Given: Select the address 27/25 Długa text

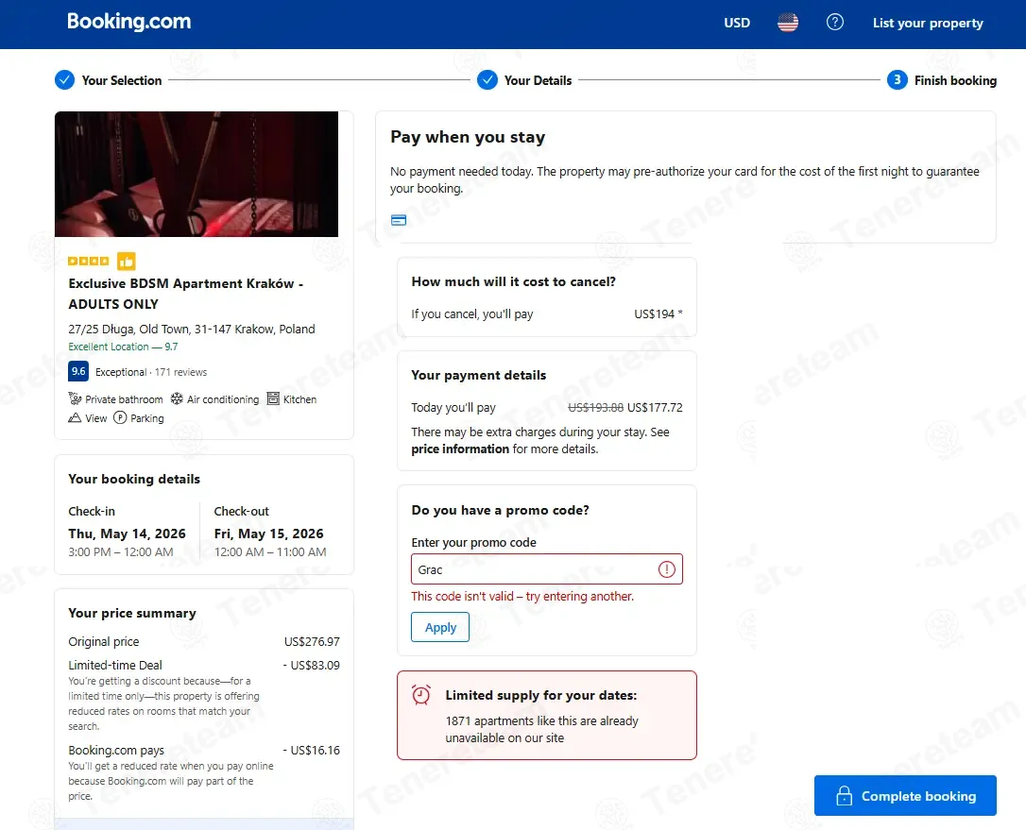Looking at the screenshot, I should pos(192,329).
